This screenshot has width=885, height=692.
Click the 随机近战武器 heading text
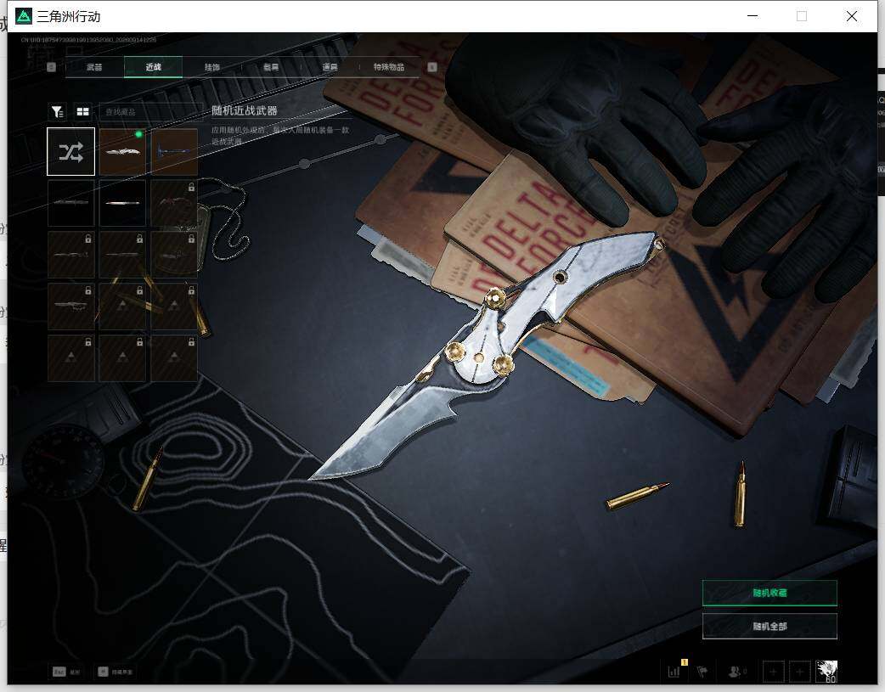[245, 110]
